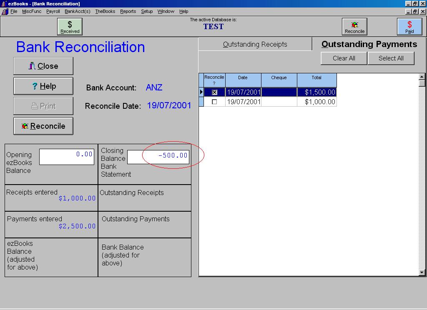Screen dimensions: 427x310
Task: Open the Received dollar toolbar button
Action: click(x=70, y=26)
